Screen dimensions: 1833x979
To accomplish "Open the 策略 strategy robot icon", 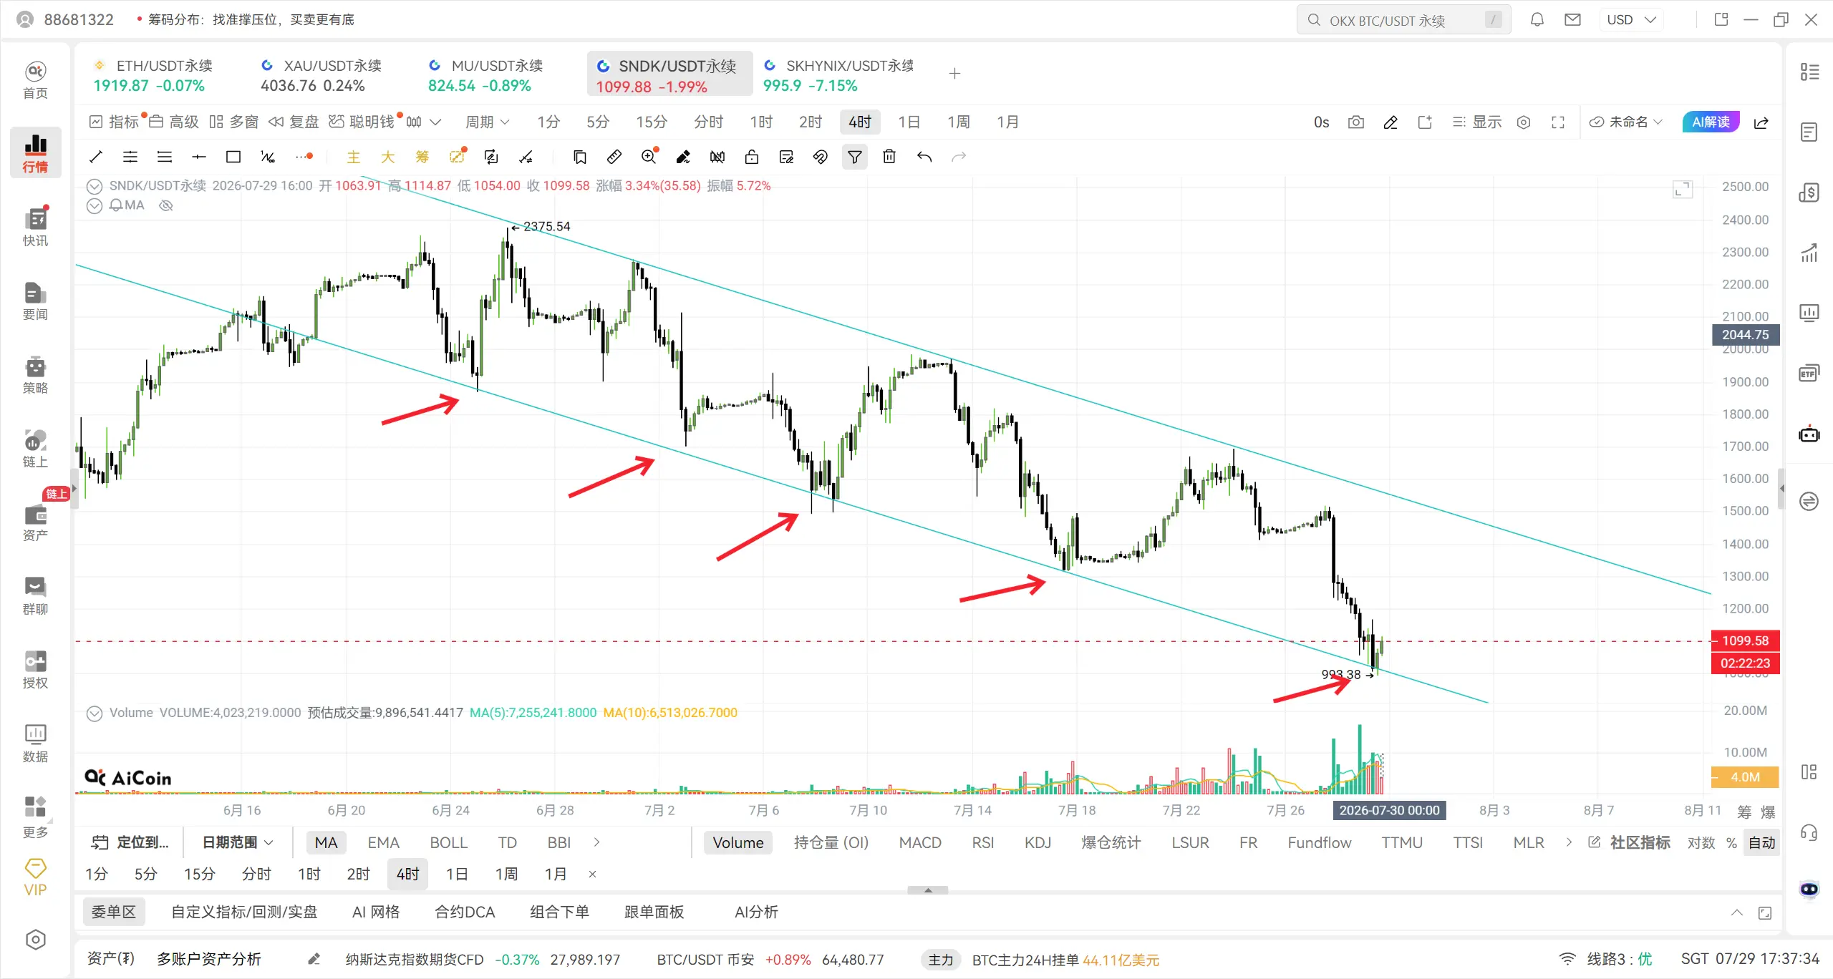I will click(x=35, y=375).
